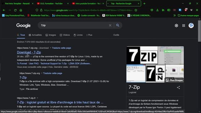Open the 7-Zip : logiciel gratuit et libre result
The width and height of the screenshot is (201, 113).
click(60, 102)
